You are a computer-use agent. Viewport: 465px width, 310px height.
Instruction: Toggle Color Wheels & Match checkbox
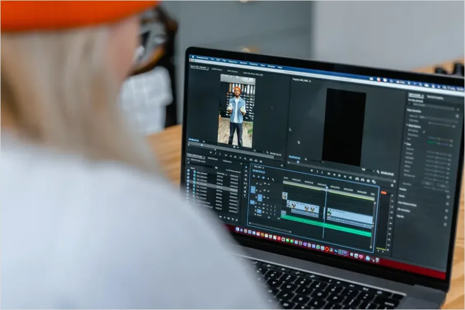447,211
